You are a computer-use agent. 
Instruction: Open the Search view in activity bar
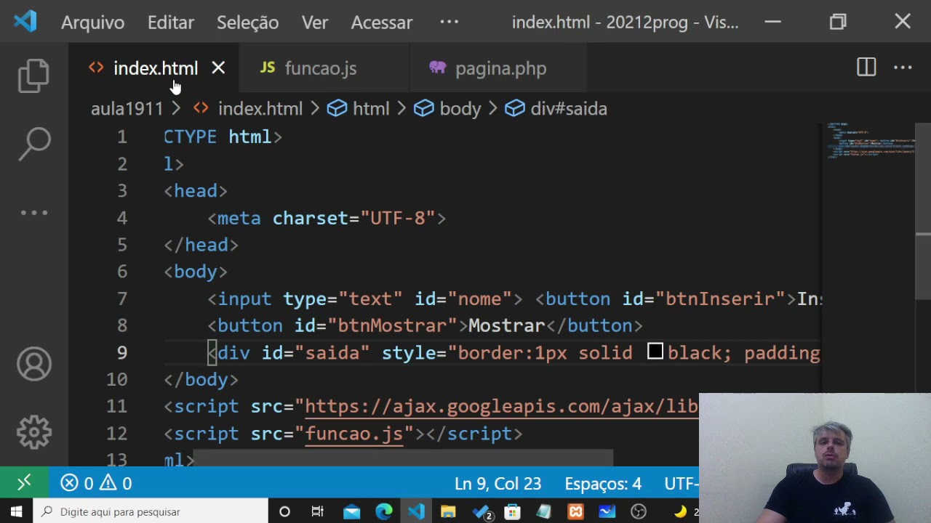(x=34, y=144)
